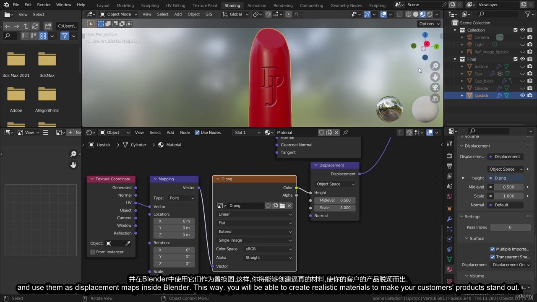Click GIS menu in viewport header
Viewport: 537px width, 302px height.
(209, 14)
